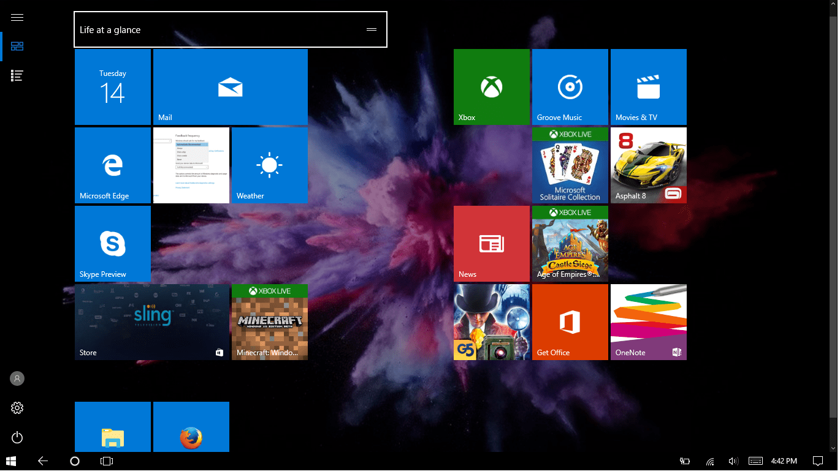Open the Xbox tile
This screenshot has width=840, height=474.
[x=492, y=87]
